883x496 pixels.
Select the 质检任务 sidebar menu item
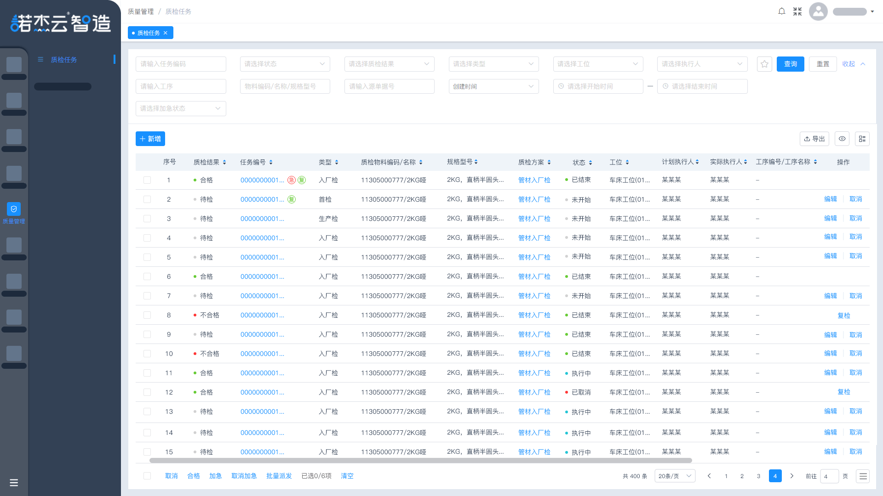[64, 60]
